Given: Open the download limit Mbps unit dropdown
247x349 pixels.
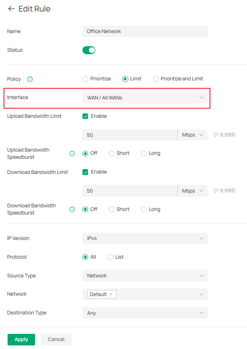Looking at the screenshot, I should pos(192,191).
